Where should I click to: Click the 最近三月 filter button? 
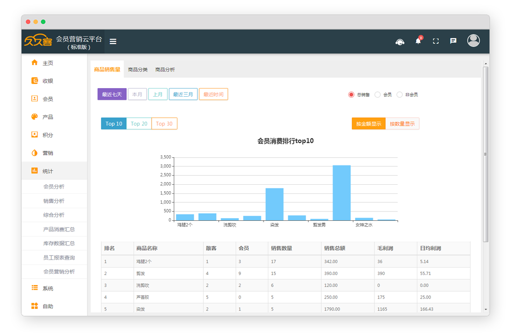coord(183,95)
